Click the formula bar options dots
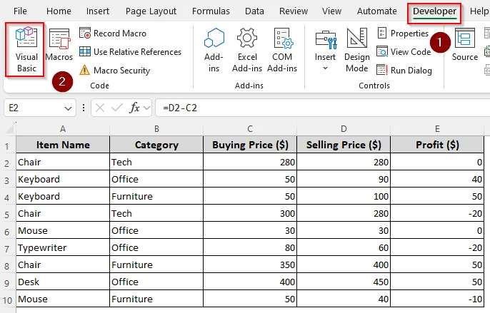 click(84, 108)
